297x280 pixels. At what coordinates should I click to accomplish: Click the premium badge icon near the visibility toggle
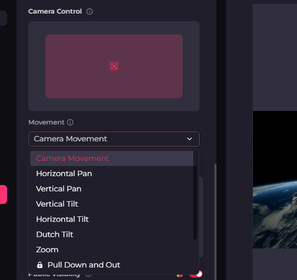point(180,275)
